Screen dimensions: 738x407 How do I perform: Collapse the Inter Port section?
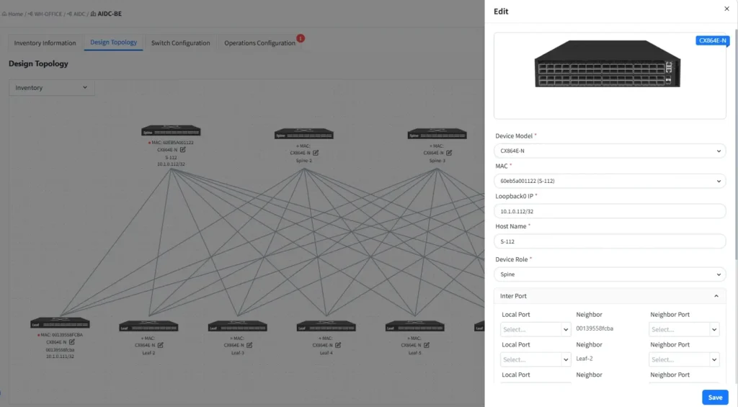pyautogui.click(x=716, y=296)
